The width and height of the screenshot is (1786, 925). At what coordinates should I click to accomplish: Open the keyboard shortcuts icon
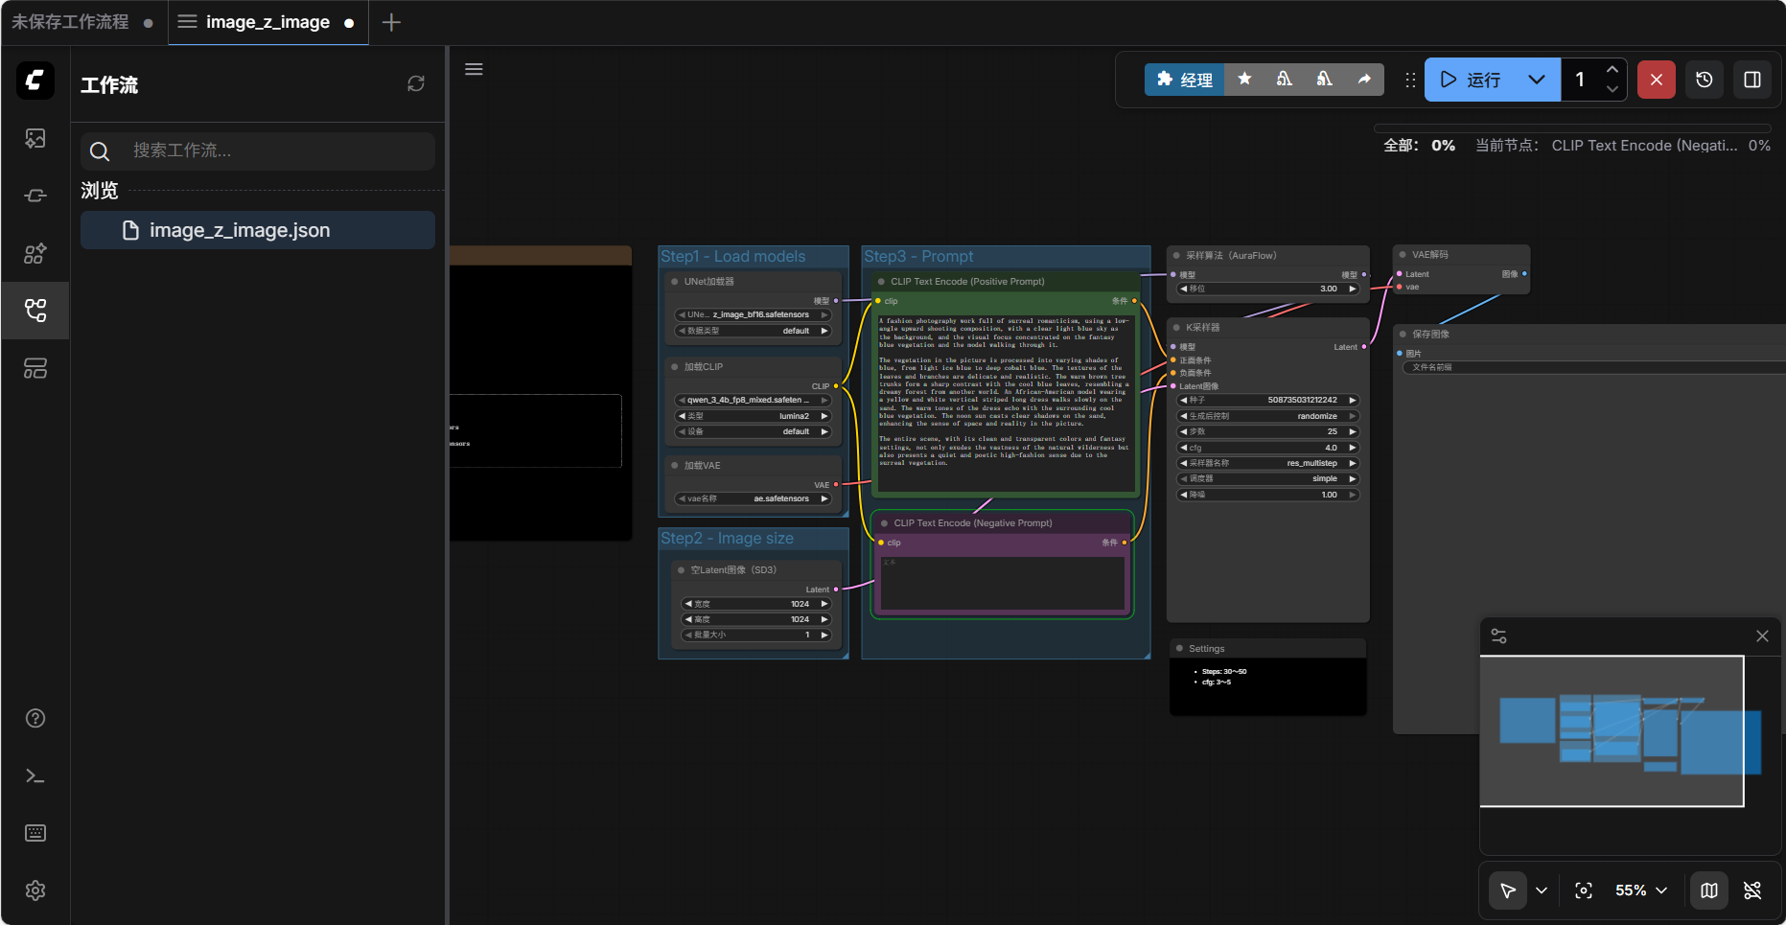click(35, 833)
